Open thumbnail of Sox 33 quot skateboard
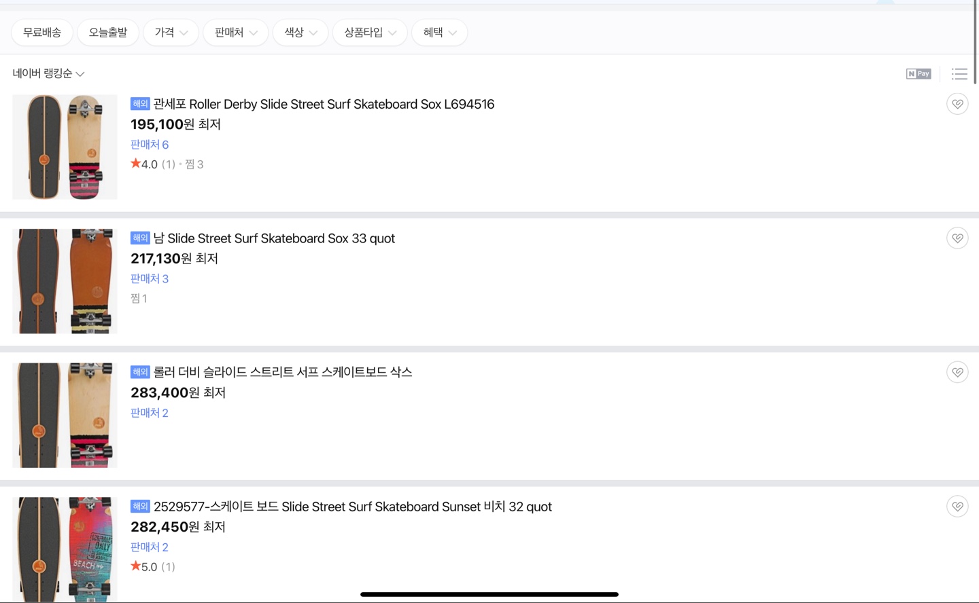 (x=65, y=281)
